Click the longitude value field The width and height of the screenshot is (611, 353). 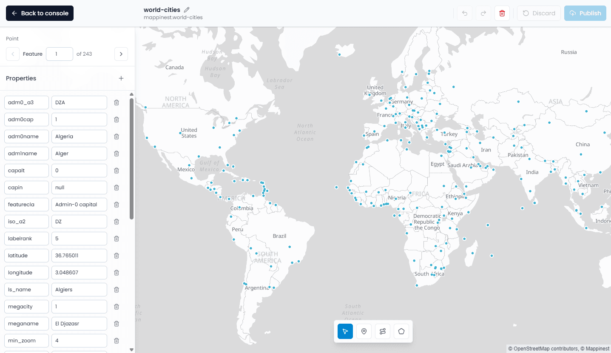pos(79,273)
